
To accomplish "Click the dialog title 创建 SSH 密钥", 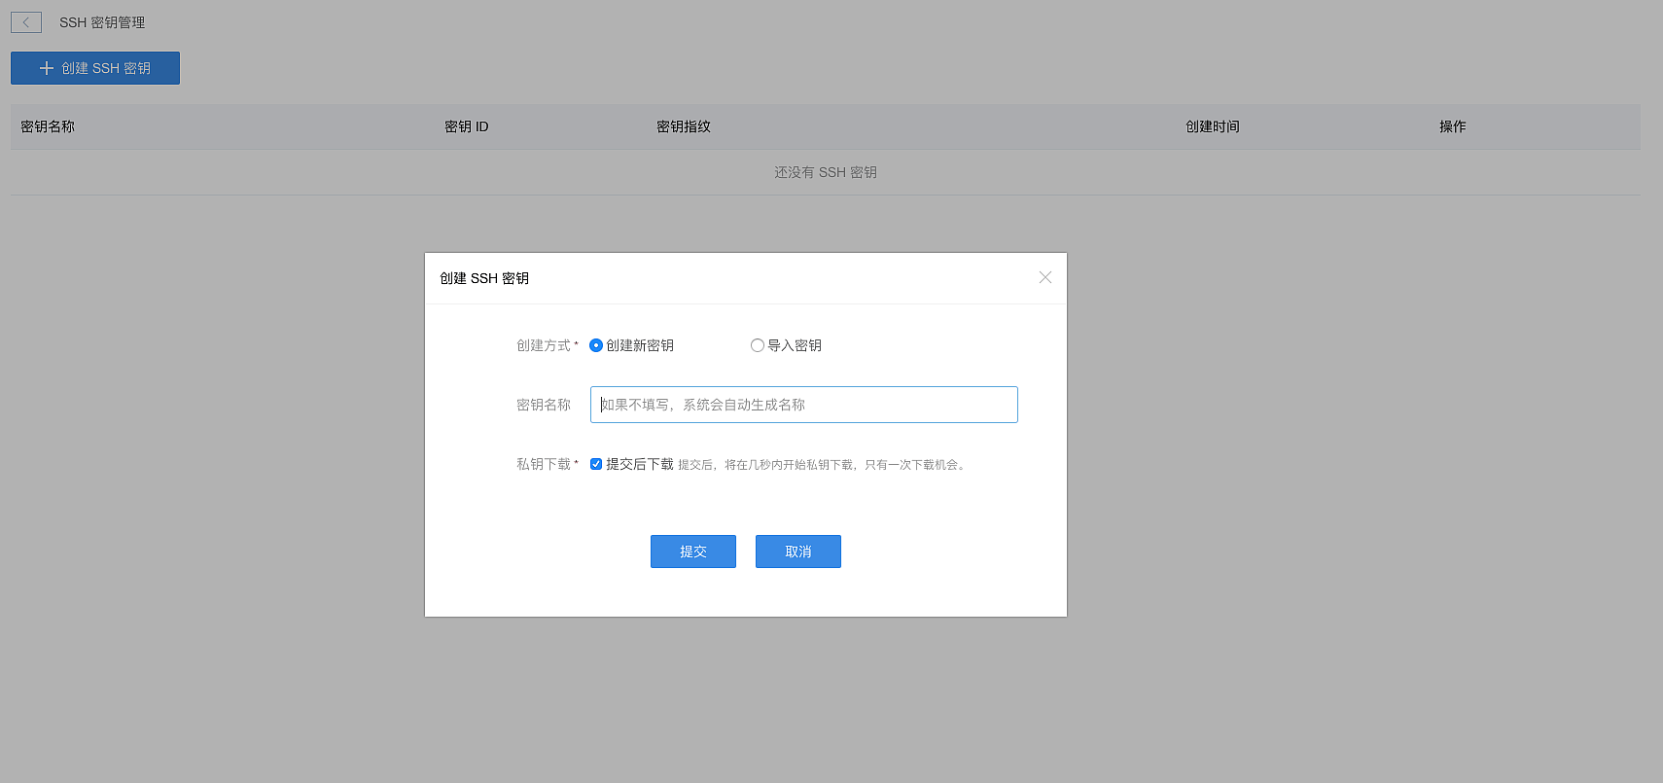I will coord(484,278).
